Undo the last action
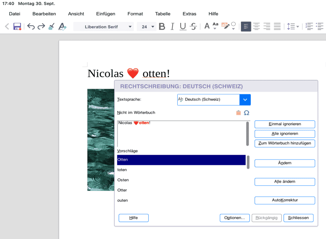 31,27
